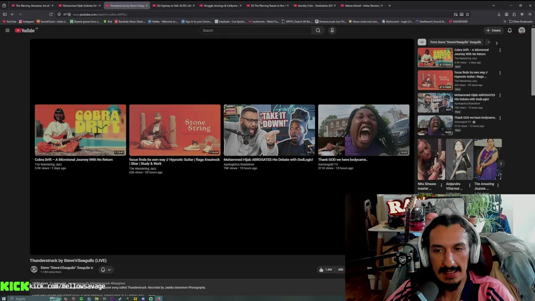The height and width of the screenshot is (301, 535).
Task: Like the Thunderstruck video
Action: 325,270
